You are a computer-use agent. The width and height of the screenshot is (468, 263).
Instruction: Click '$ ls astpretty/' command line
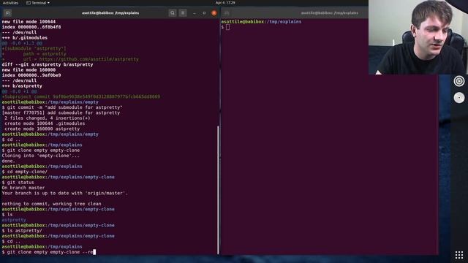[22, 231]
